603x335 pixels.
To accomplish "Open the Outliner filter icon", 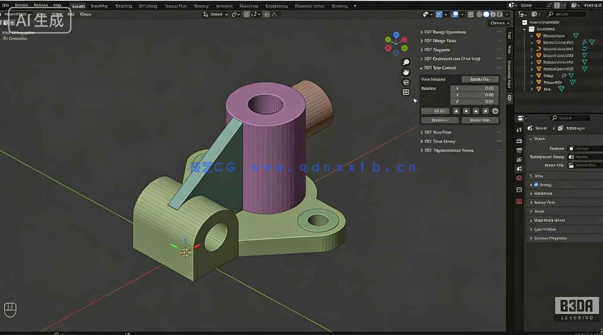I will pyautogui.click(x=535, y=14).
